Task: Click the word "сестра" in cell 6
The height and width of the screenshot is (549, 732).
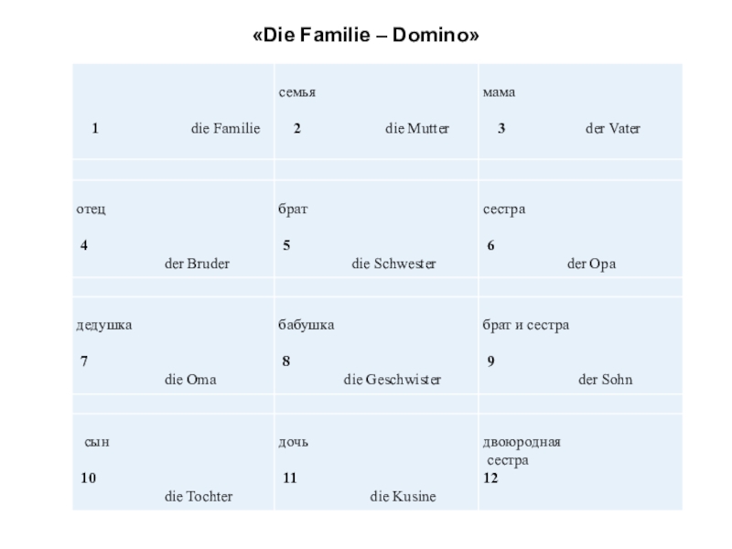Action: tap(505, 210)
